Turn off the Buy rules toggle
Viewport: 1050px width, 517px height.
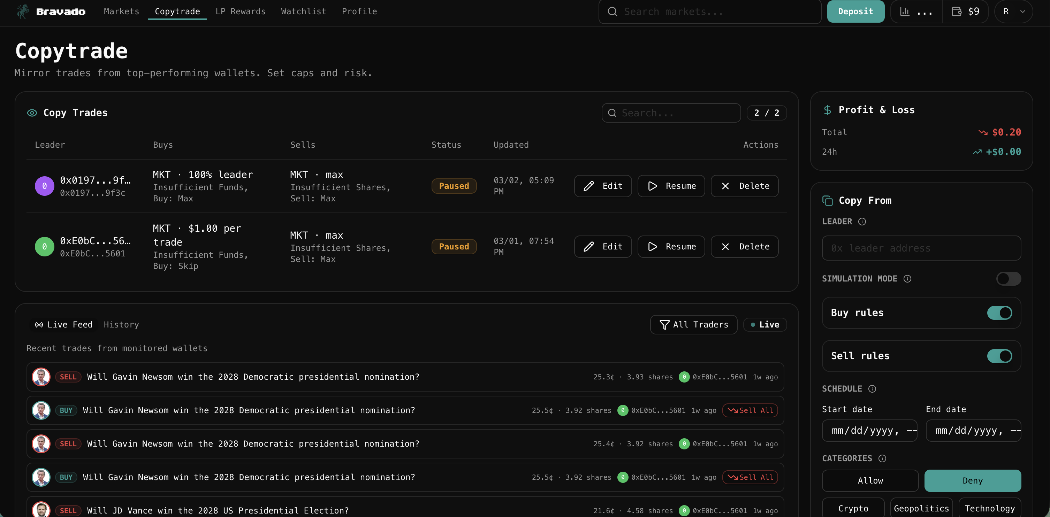pos(999,313)
